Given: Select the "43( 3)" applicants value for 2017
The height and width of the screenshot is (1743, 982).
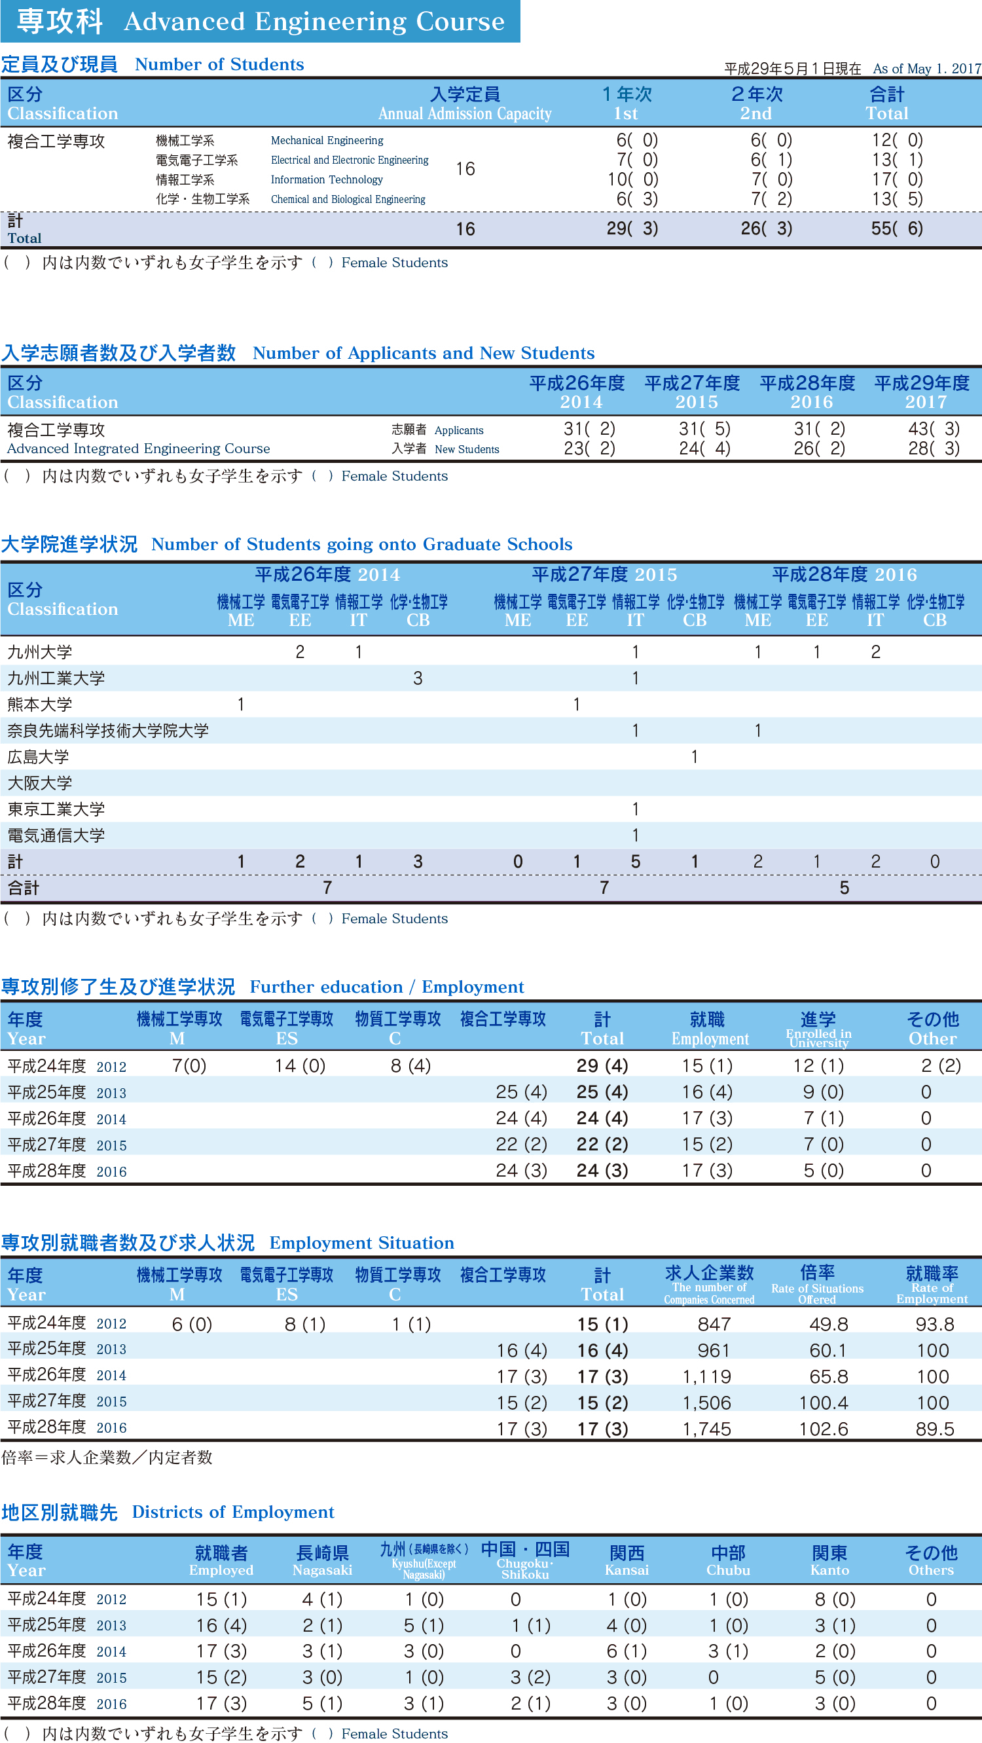Looking at the screenshot, I should pyautogui.click(x=934, y=429).
